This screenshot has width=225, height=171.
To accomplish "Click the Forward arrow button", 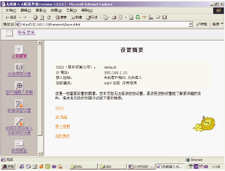I will click(x=25, y=17).
